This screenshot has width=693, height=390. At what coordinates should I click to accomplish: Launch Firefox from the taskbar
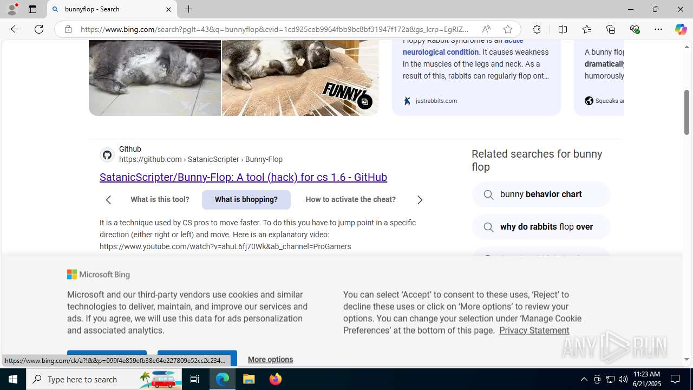pyautogui.click(x=276, y=379)
